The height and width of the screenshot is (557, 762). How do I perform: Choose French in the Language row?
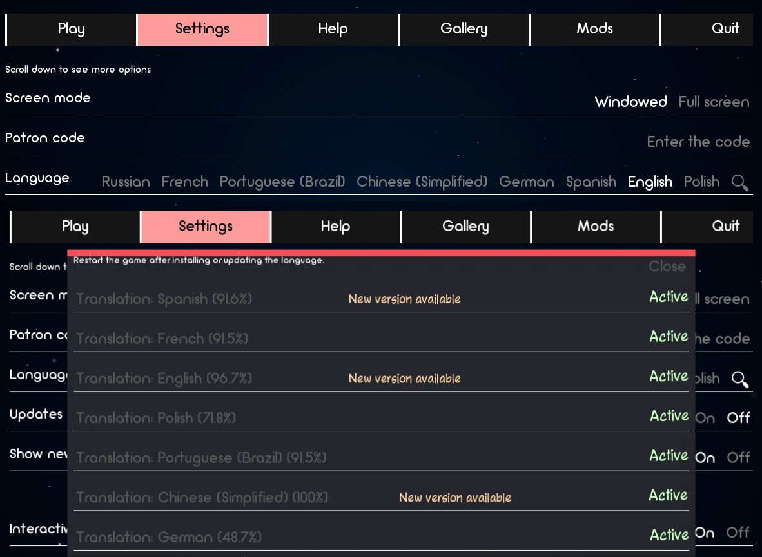184,182
